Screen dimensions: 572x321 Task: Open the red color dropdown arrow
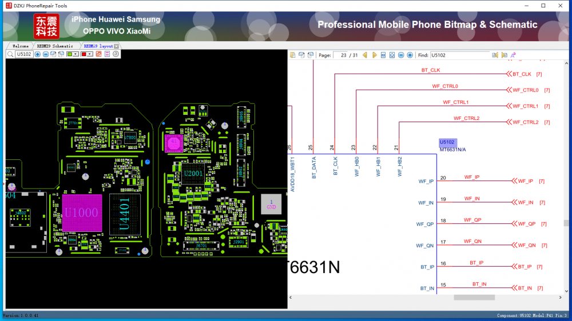pyautogui.click(x=90, y=54)
